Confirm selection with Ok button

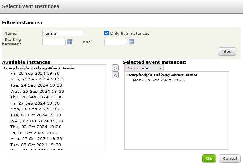tap(209, 158)
